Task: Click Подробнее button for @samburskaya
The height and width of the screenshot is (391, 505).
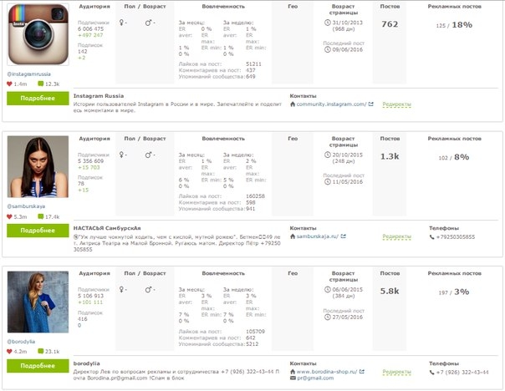Action: tap(38, 231)
